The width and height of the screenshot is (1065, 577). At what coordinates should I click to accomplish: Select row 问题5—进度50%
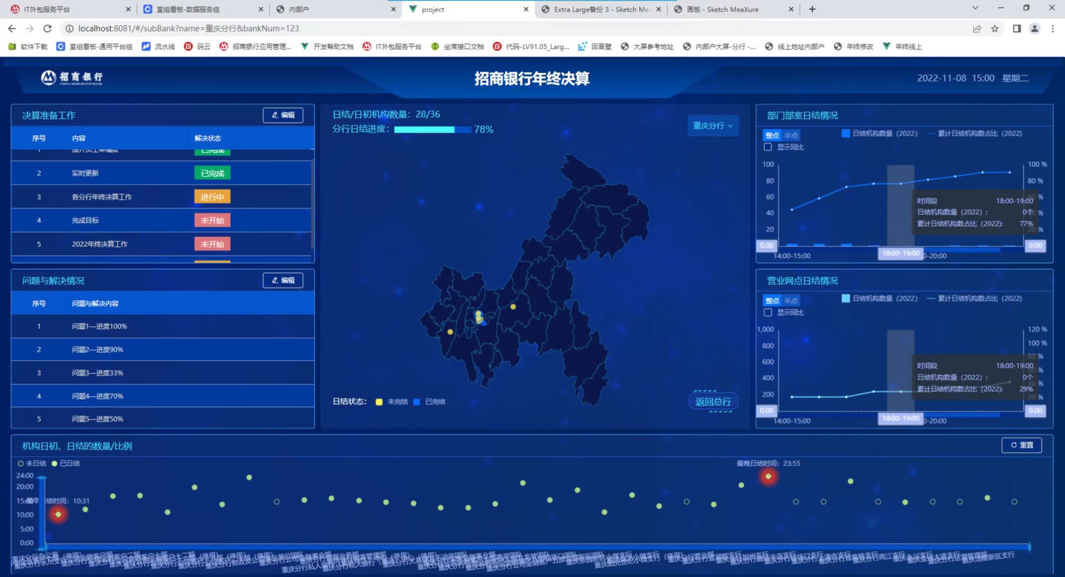163,419
